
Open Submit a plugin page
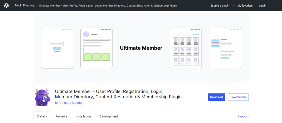tap(220, 5)
